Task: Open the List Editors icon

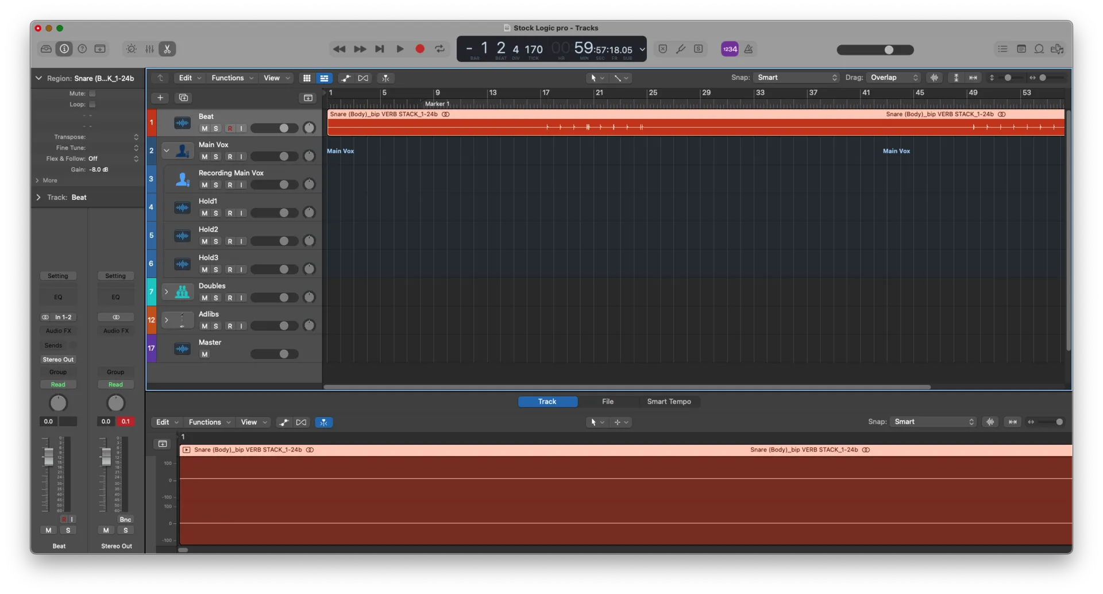Action: (1002, 49)
